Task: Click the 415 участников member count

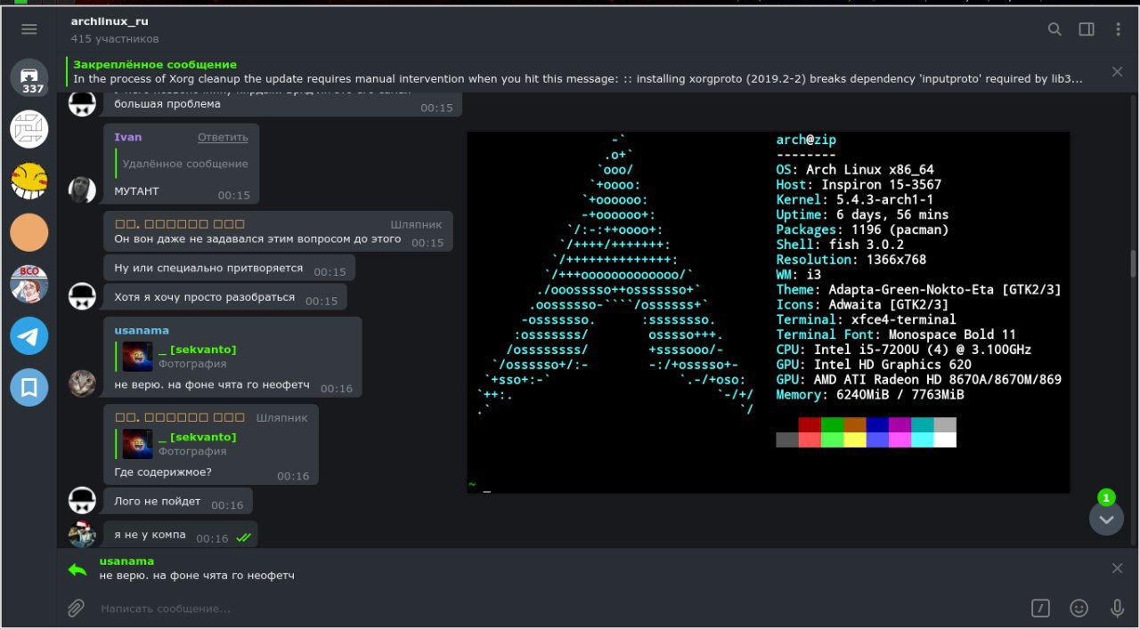Action: [x=115, y=39]
